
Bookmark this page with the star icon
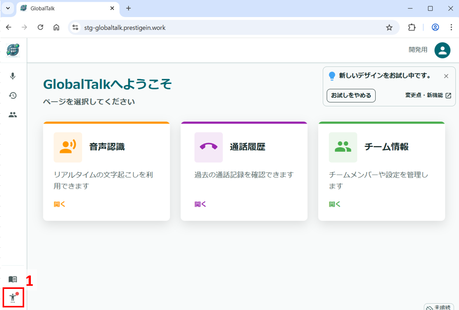pos(389,28)
